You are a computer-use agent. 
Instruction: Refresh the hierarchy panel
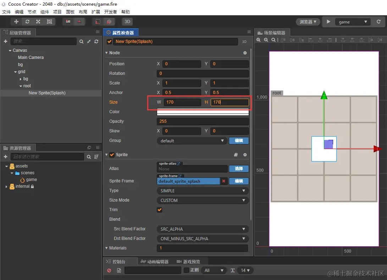(x=96, y=42)
